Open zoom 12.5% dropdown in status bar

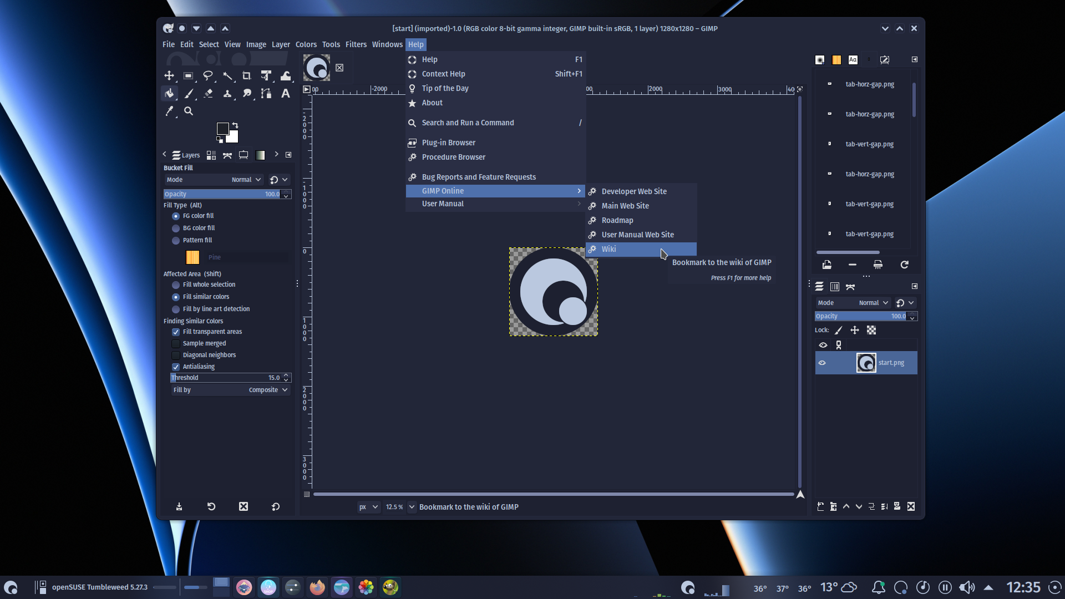coord(412,507)
